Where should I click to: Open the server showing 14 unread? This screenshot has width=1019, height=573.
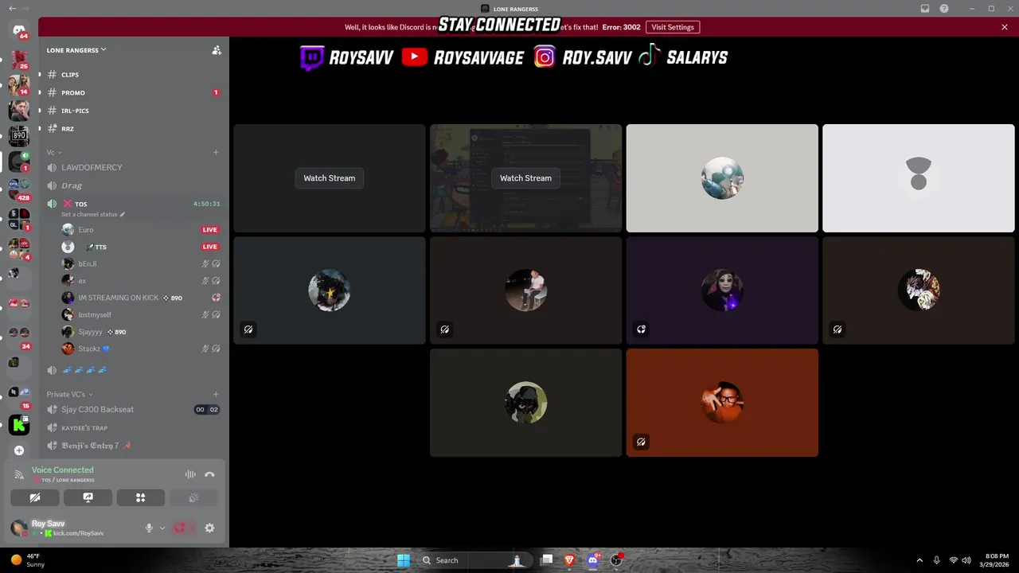tap(19, 84)
